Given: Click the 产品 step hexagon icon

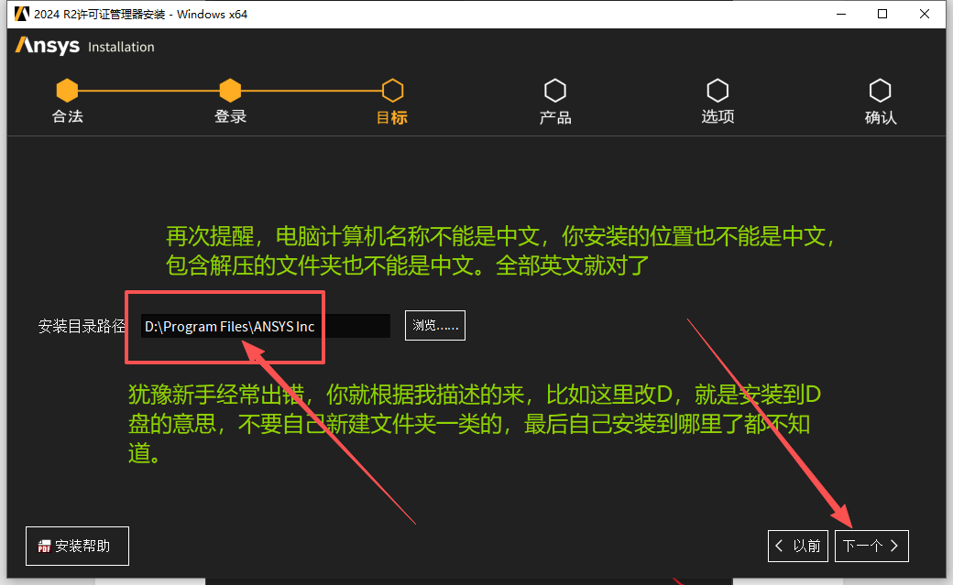Looking at the screenshot, I should pyautogui.click(x=555, y=90).
